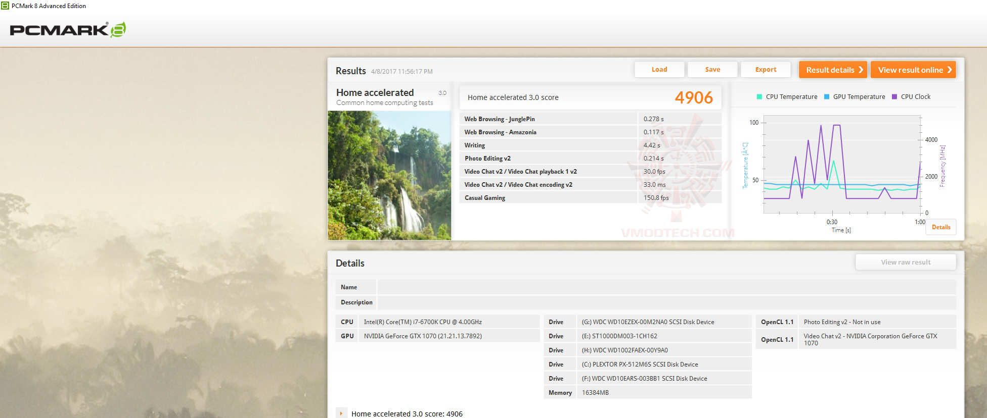
Task: Click View raw result button
Action: click(x=906, y=262)
